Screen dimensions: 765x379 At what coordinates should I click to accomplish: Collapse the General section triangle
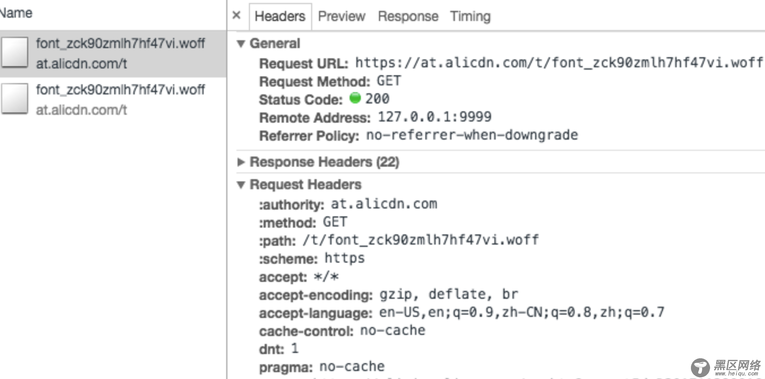coord(241,44)
